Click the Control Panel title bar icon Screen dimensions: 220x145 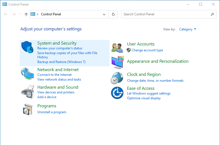coord(5,4)
